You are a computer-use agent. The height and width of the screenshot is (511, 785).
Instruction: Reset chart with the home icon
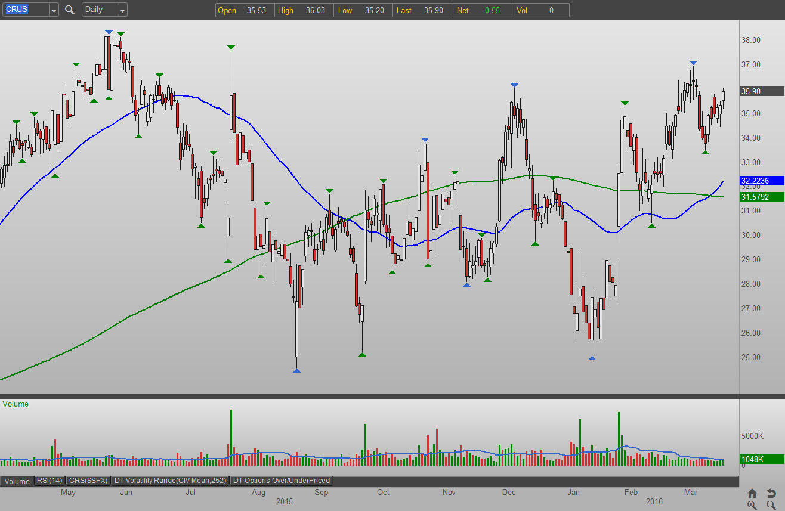coord(752,493)
